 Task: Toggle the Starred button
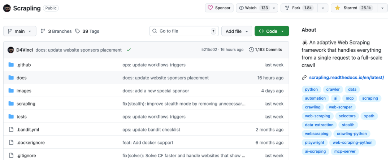[x=354, y=8]
